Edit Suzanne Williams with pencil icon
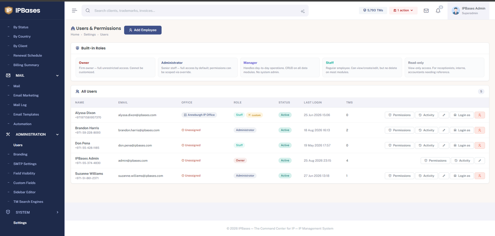This screenshot has height=236, width=495. click(444, 175)
